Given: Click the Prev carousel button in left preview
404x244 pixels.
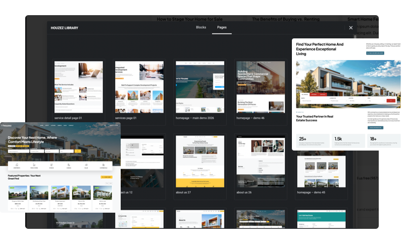Looking at the screenshot, I should tap(107, 183).
